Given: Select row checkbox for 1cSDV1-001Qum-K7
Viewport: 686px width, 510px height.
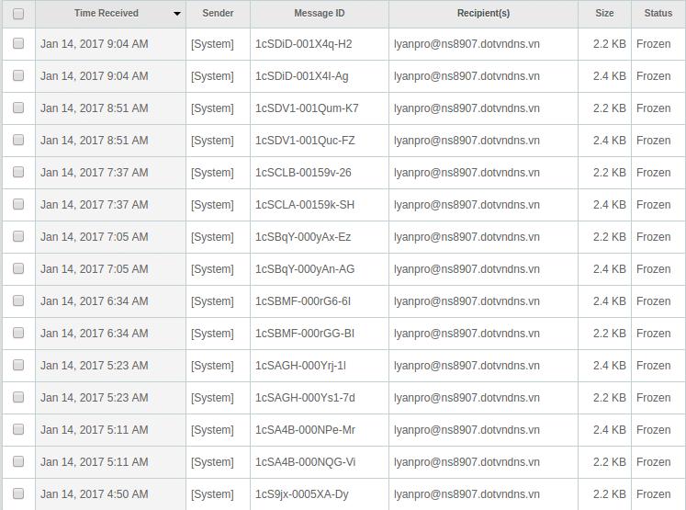Looking at the screenshot, I should point(18,108).
